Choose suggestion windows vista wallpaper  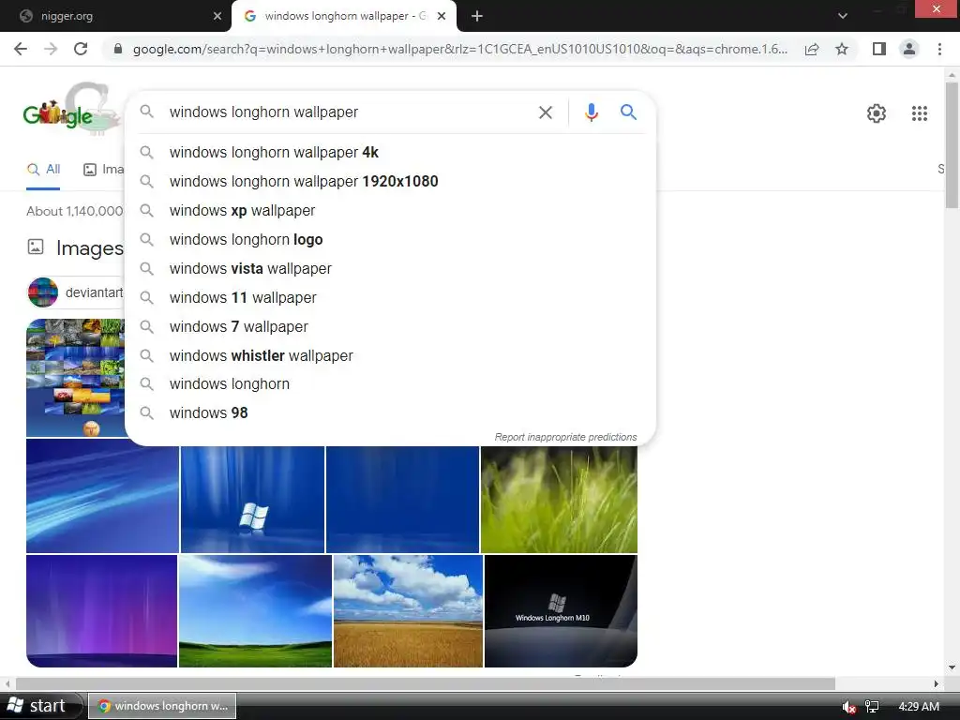[x=390, y=269]
